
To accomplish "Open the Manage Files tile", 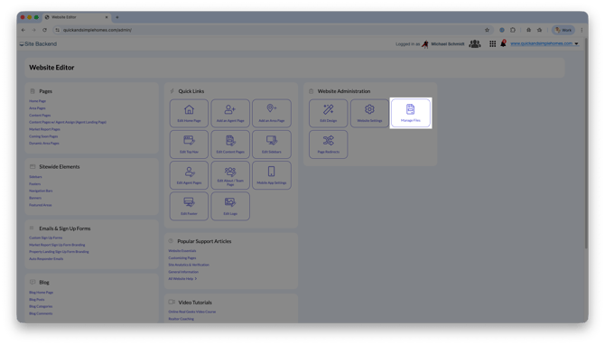I will [x=411, y=113].
